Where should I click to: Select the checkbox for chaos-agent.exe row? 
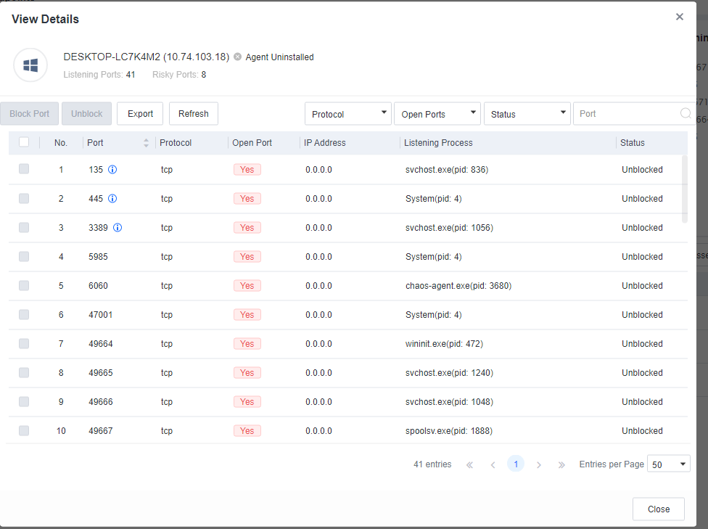click(x=24, y=285)
